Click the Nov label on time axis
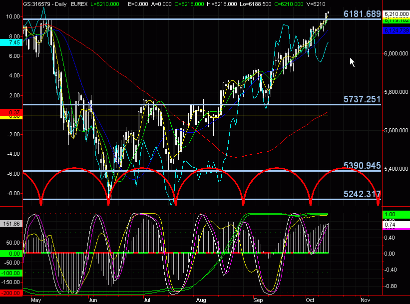 [x=365, y=301]
